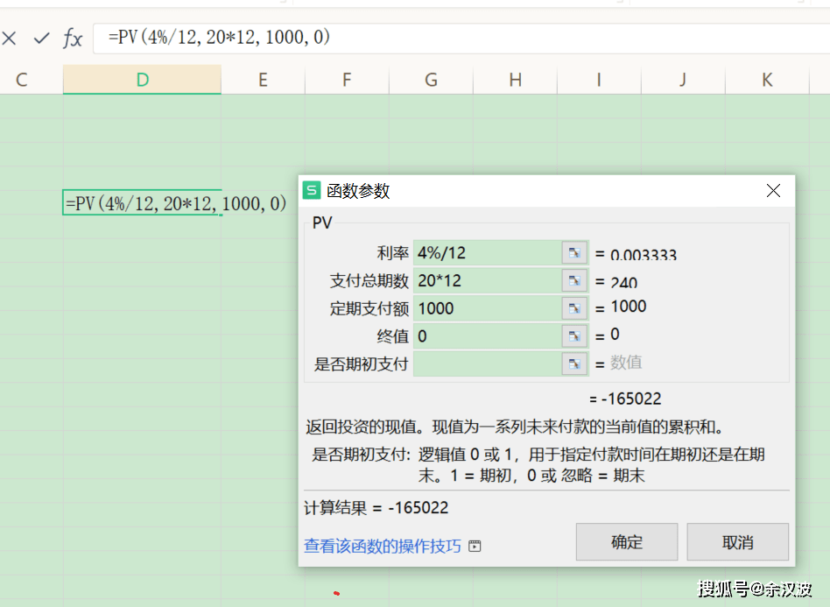The height and width of the screenshot is (607, 830).
Task: Click into the 利率 input field
Action: pyautogui.click(x=487, y=253)
